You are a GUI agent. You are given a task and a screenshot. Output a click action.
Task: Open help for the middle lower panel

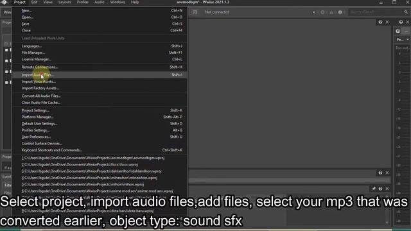pos(380,173)
